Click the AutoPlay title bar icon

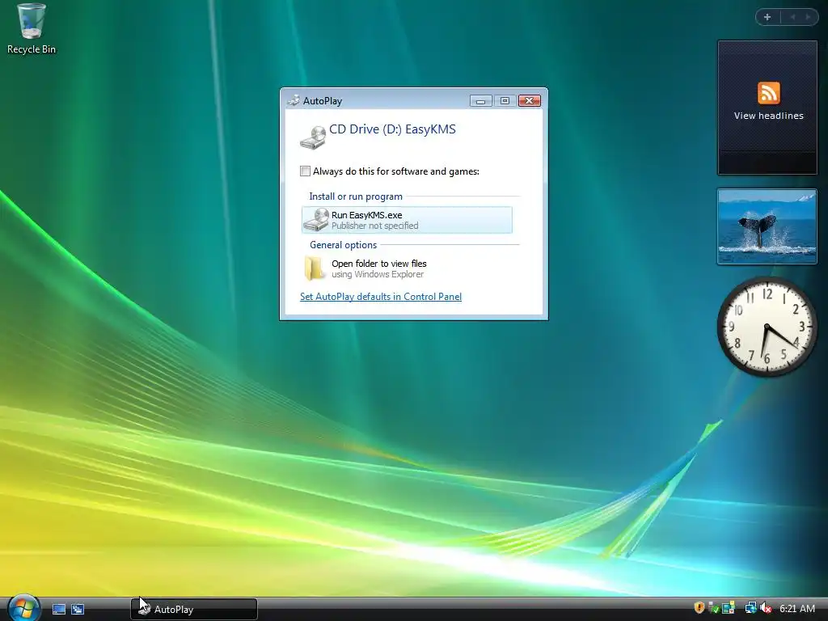(x=294, y=100)
